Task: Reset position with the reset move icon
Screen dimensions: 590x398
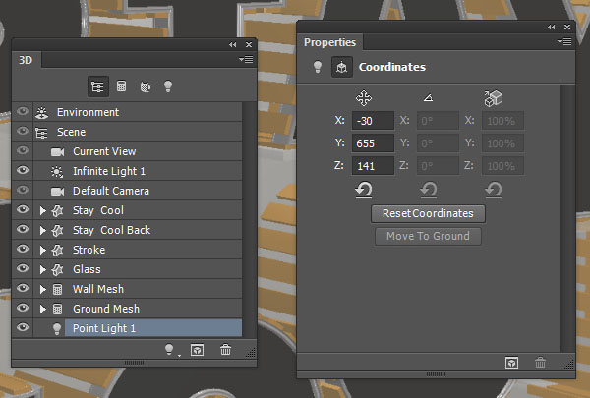Action: point(364,188)
